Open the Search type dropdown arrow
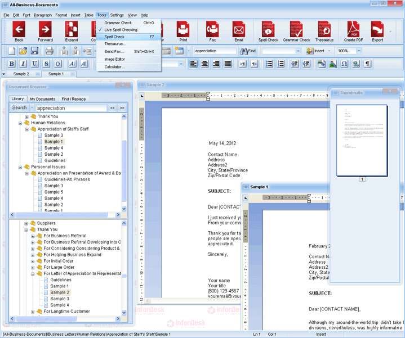Viewport: 405px width, 338px height. coord(32,108)
